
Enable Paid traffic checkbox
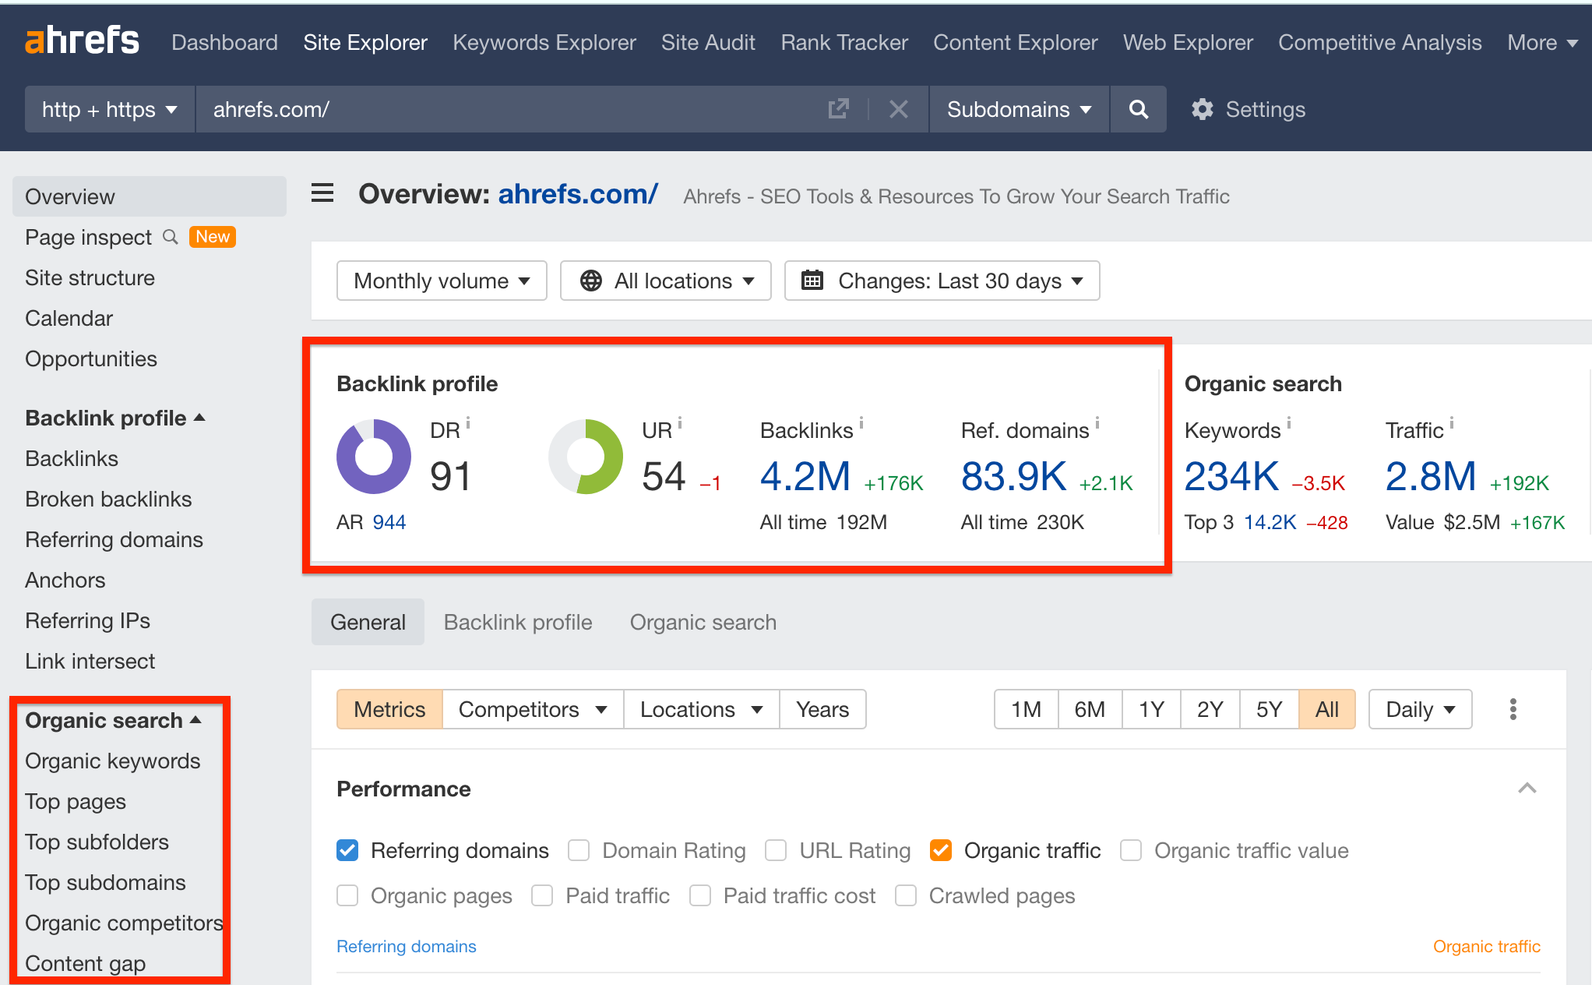coord(542,895)
